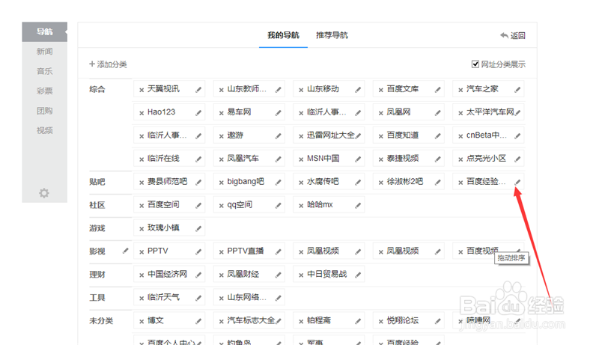The height and width of the screenshot is (345, 599).
Task: Click the pencil icon beside 铂程斋
Action: [x=358, y=321]
